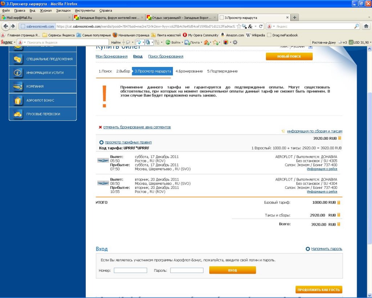Screen dimensions: 372x298
Task: Open the Журнал menu
Action: click(x=46, y=11)
